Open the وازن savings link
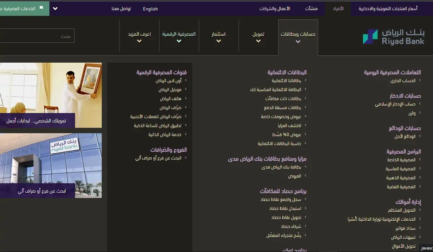The width and height of the screenshot is (433, 252). click(x=412, y=113)
